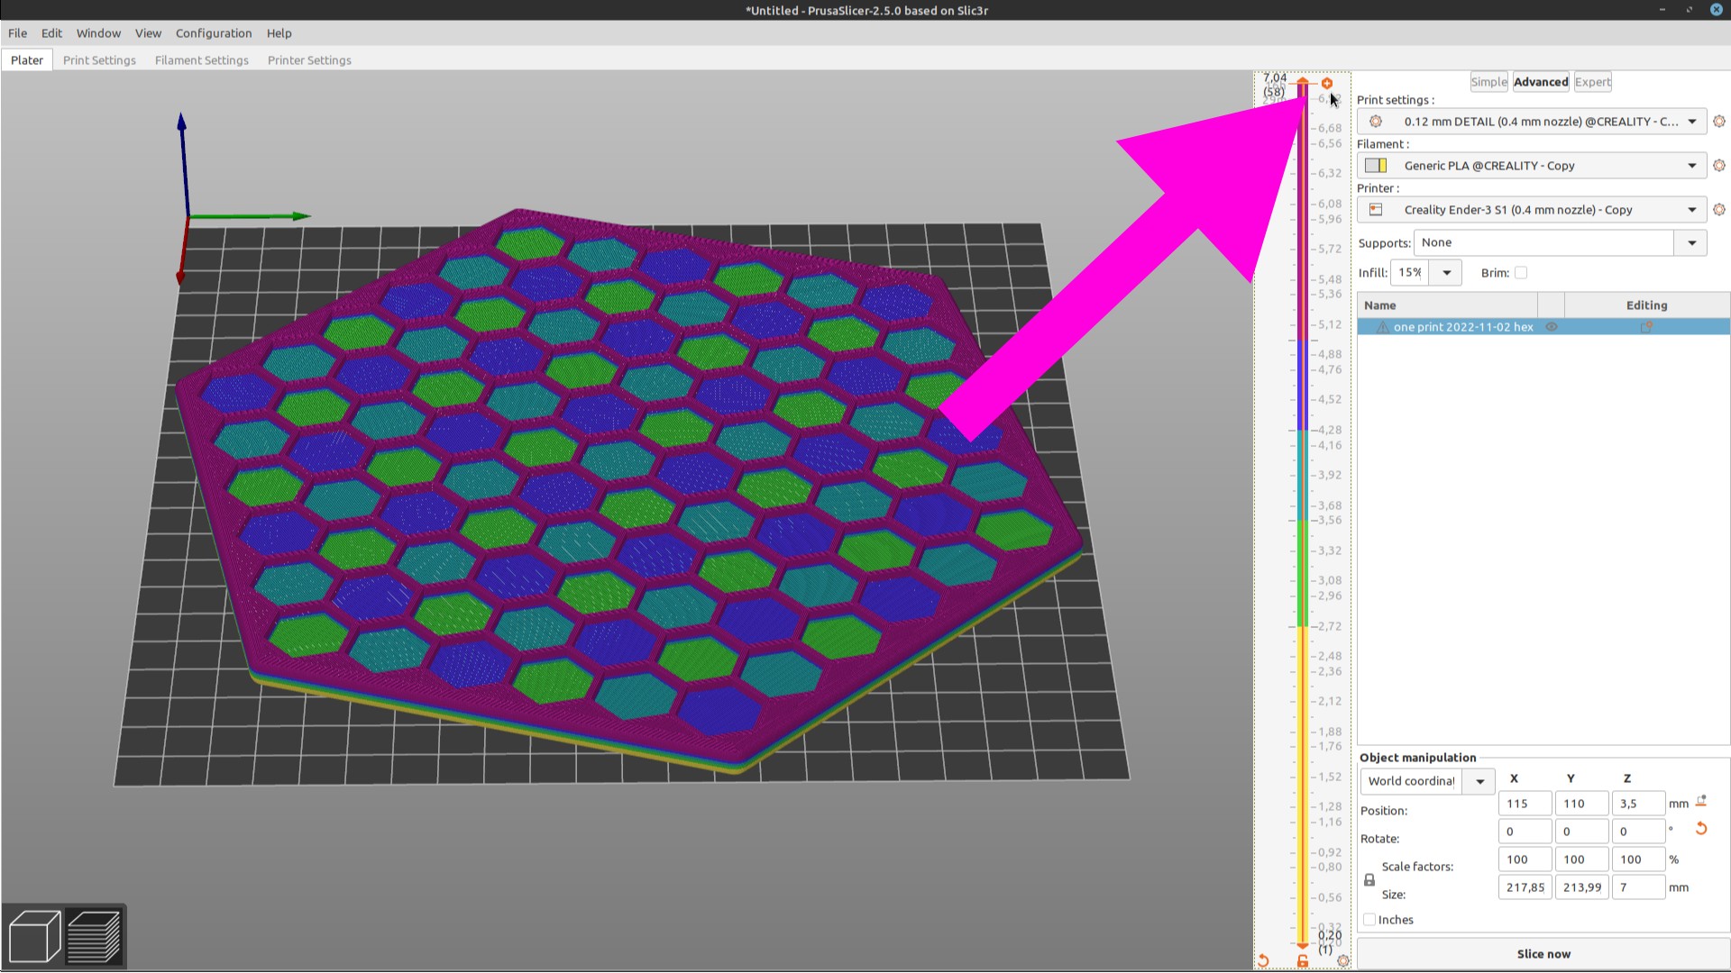1731x973 pixels.
Task: Click Rotate X field
Action: (x=1525, y=832)
